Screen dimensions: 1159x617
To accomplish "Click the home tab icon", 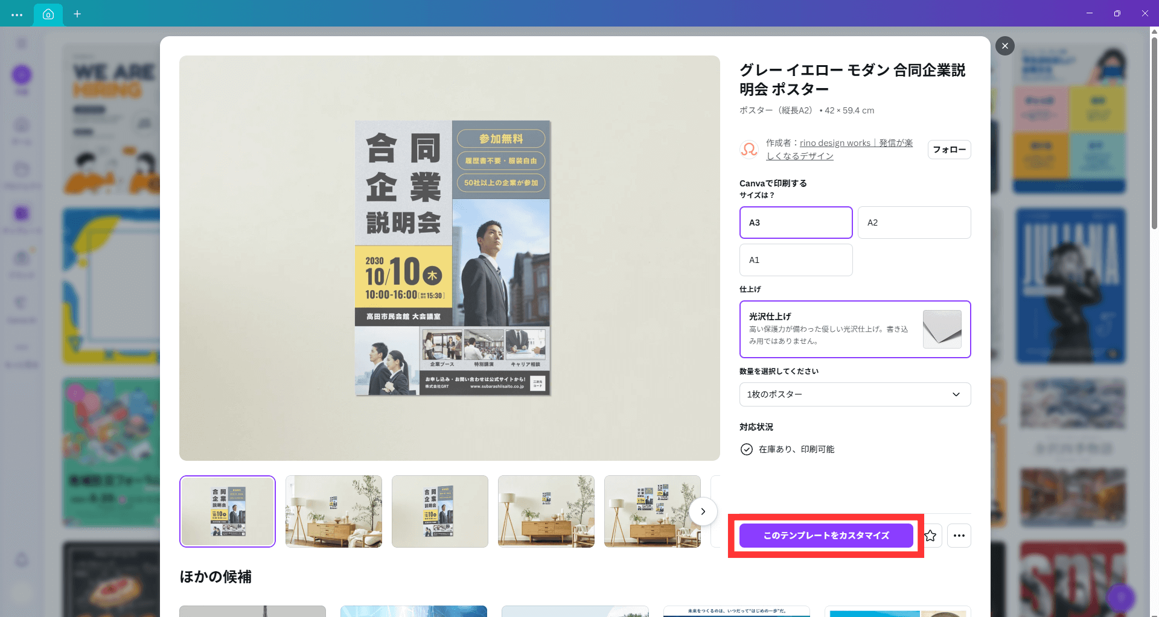I will 48,14.
